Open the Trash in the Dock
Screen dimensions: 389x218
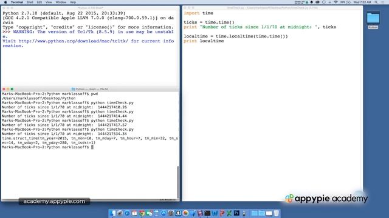[x=277, y=213]
